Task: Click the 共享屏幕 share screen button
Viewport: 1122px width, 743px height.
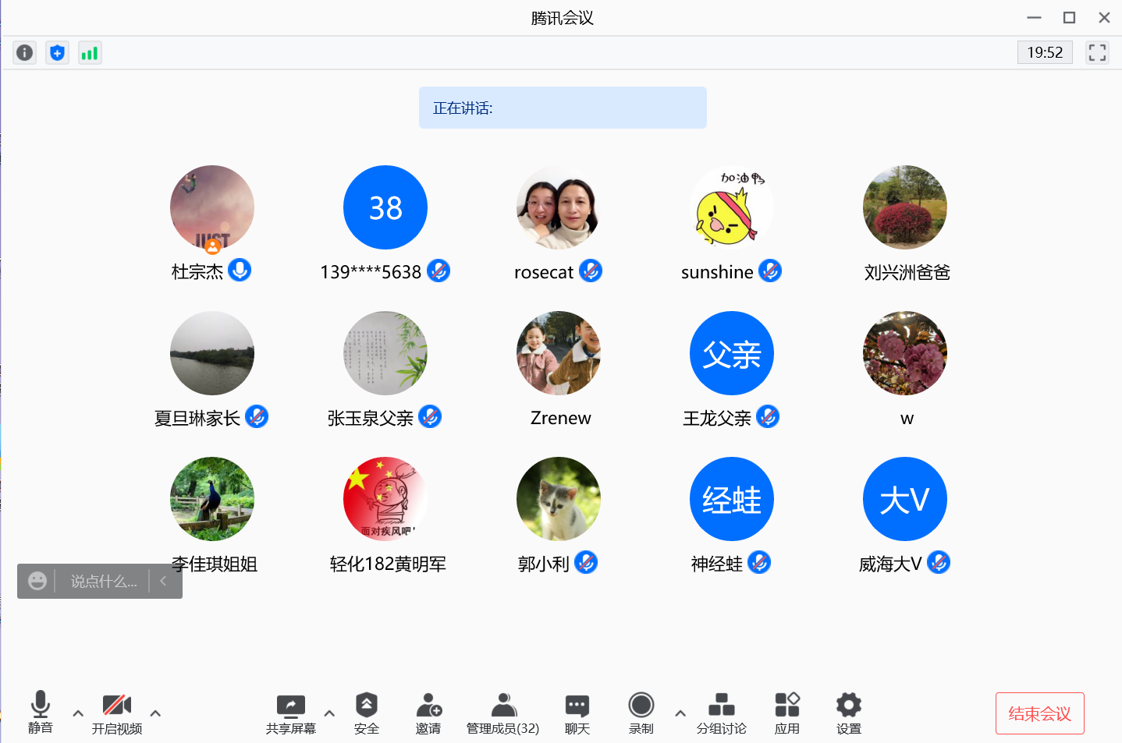Action: (291, 713)
